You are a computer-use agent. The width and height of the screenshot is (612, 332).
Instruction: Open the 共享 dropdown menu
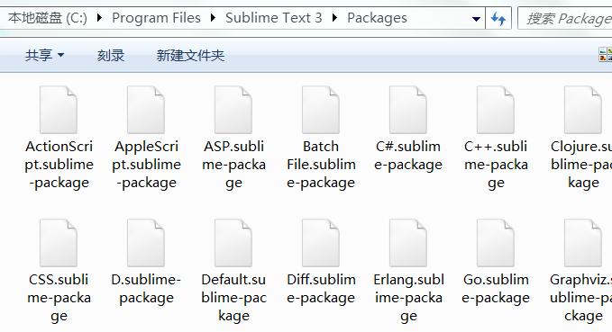44,56
